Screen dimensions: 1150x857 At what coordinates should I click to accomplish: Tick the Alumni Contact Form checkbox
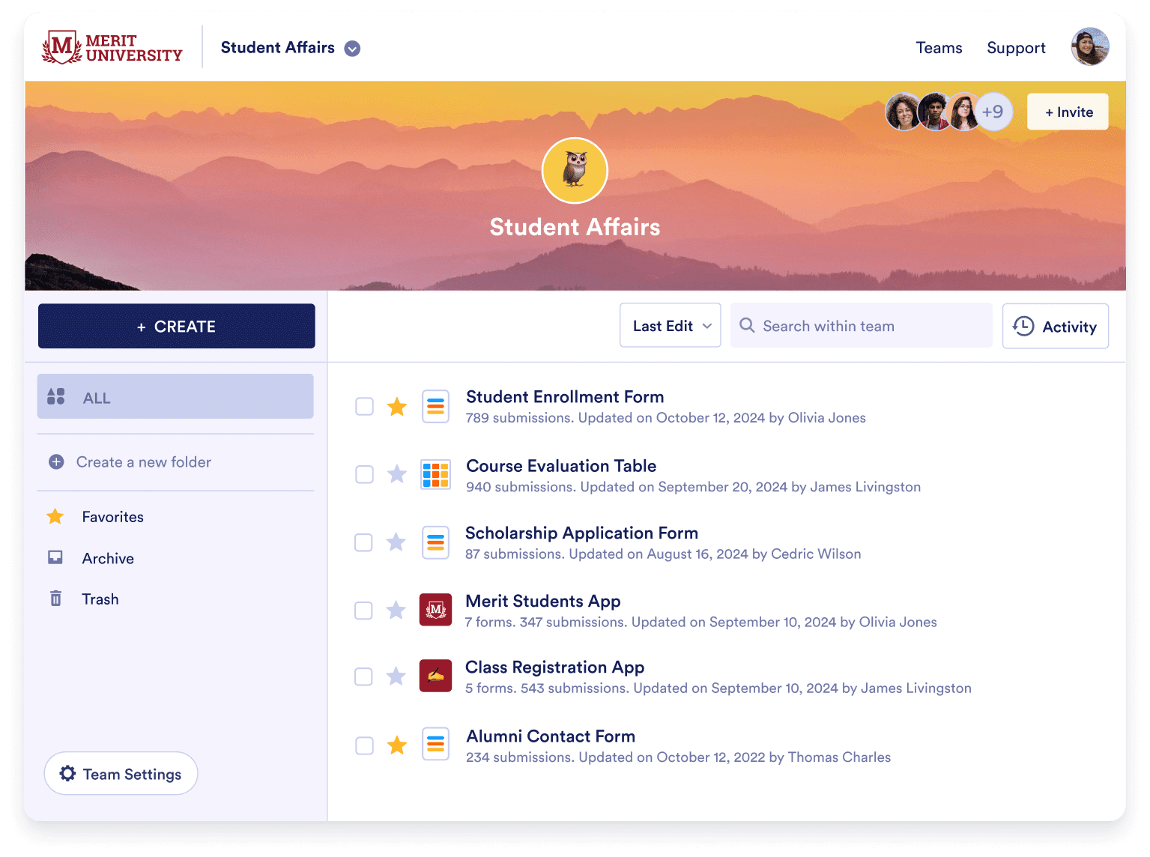[364, 745]
